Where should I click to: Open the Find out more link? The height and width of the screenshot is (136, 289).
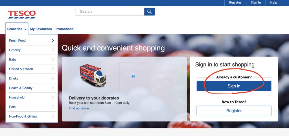[x=79, y=108]
